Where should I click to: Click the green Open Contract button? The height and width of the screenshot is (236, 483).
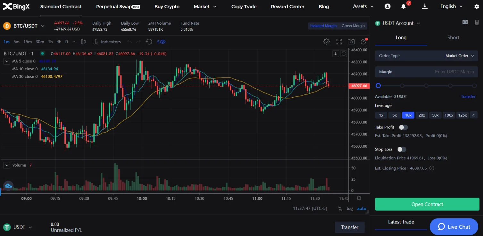tap(427, 204)
